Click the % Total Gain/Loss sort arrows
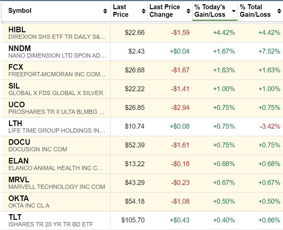This screenshot has height=230, width=283. click(278, 11)
